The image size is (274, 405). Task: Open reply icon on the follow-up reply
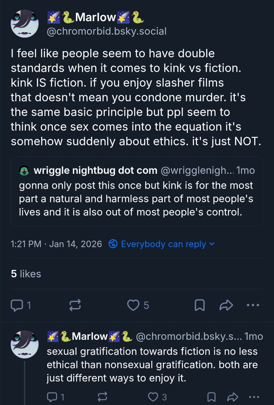(52, 397)
